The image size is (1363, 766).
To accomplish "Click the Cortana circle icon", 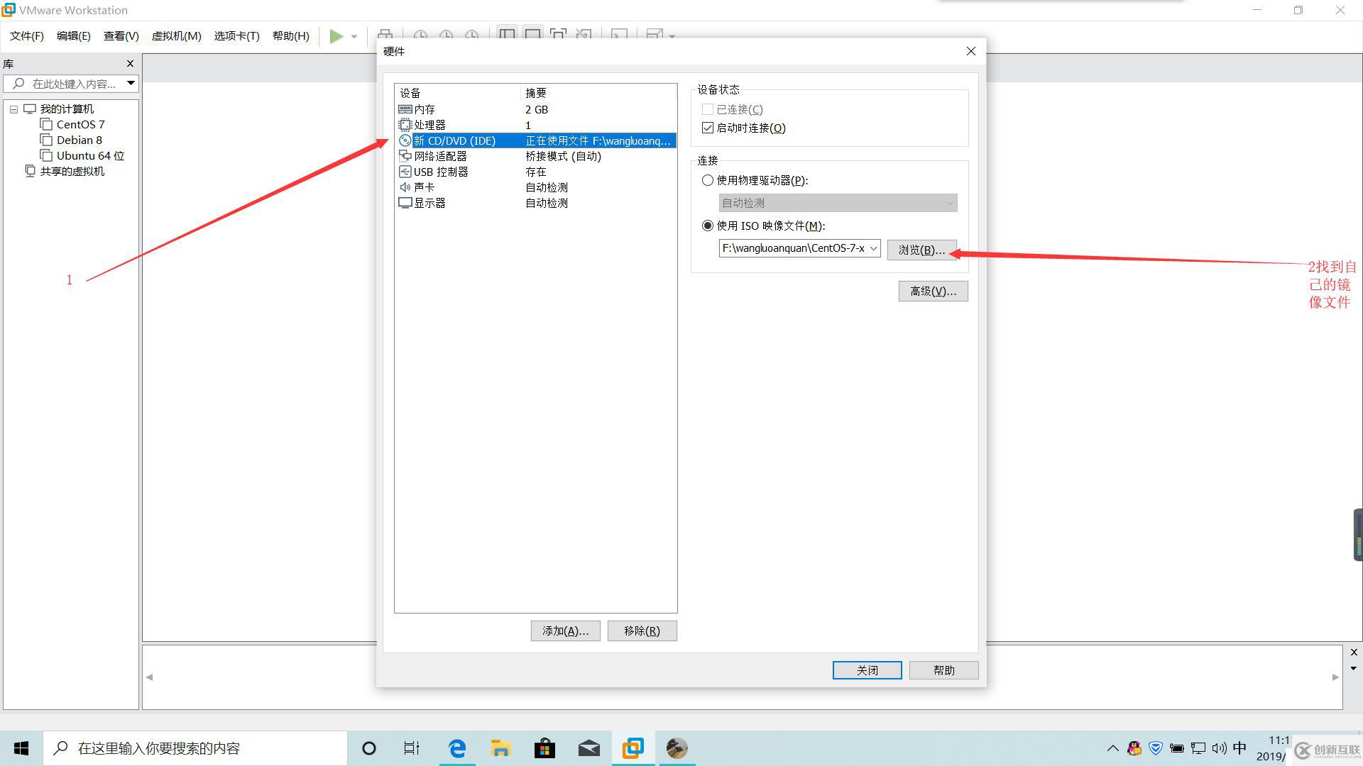I will click(x=368, y=748).
